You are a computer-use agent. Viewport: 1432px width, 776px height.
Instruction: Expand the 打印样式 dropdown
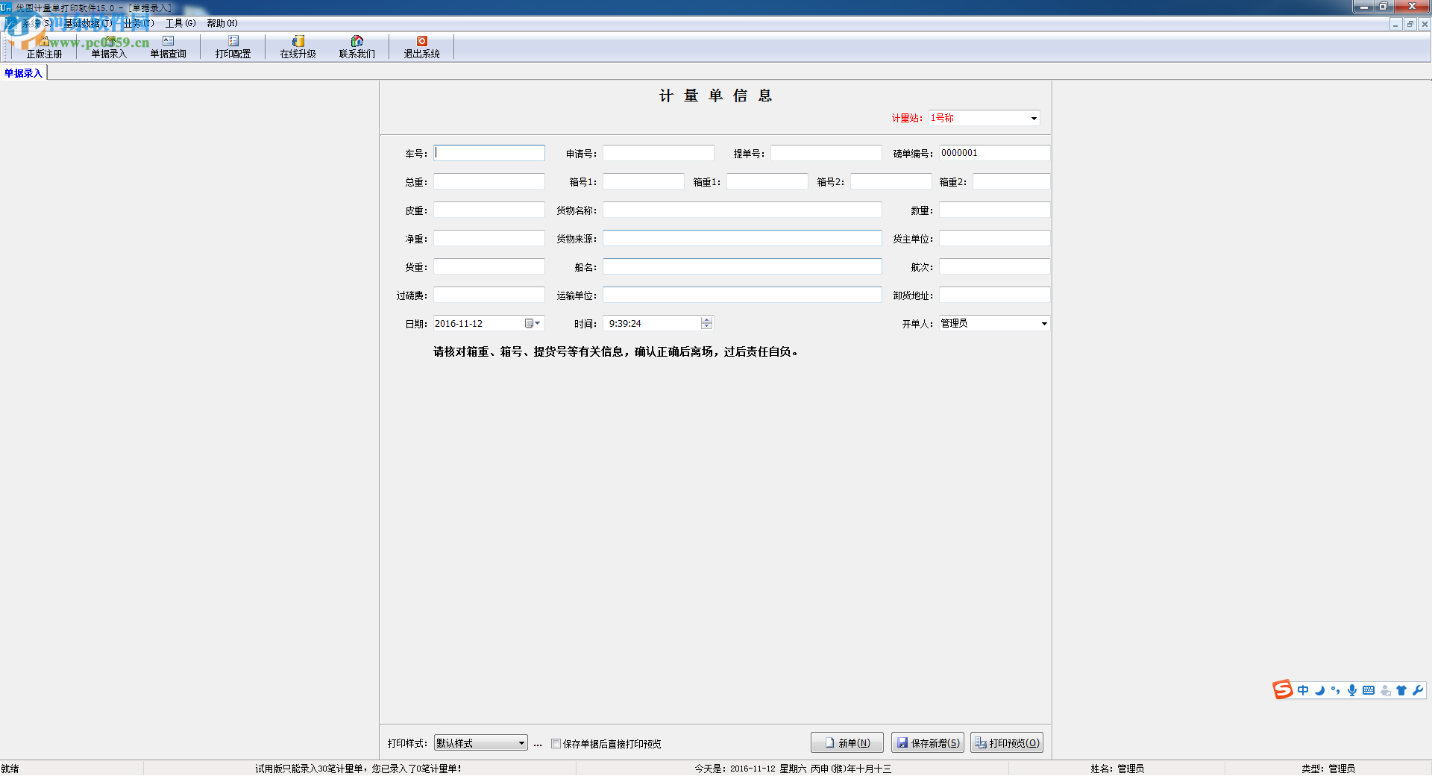pos(521,743)
